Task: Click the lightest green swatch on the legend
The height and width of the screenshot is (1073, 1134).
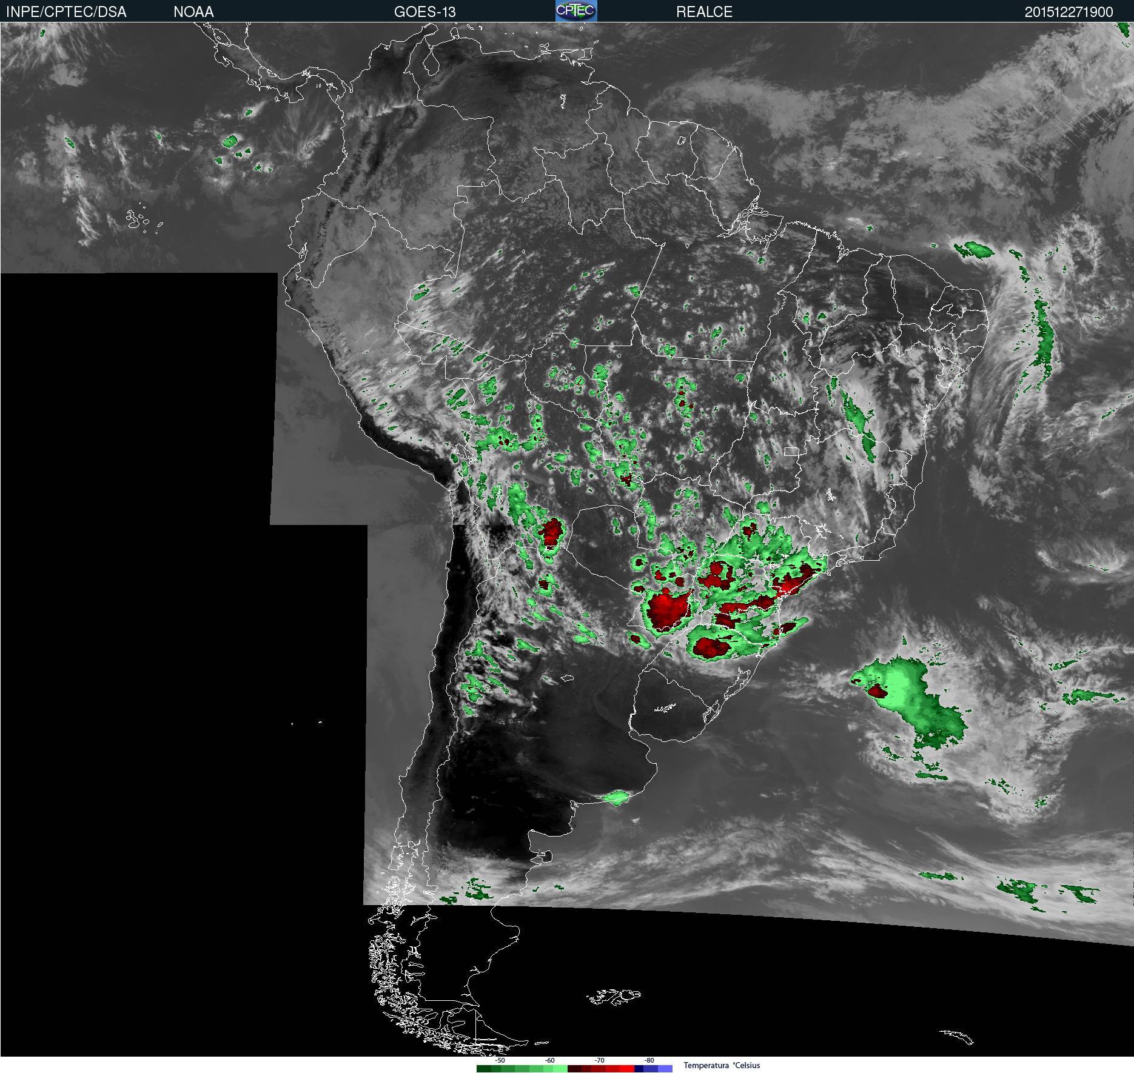Action: click(x=560, y=1069)
